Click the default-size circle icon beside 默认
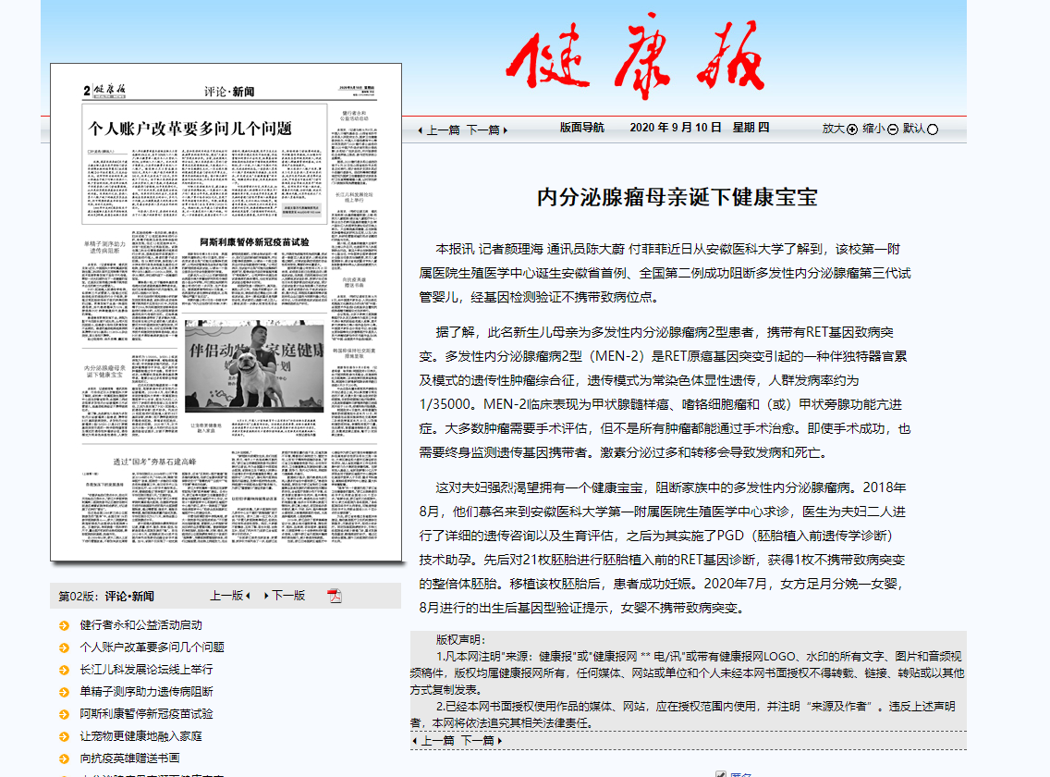 tap(933, 129)
